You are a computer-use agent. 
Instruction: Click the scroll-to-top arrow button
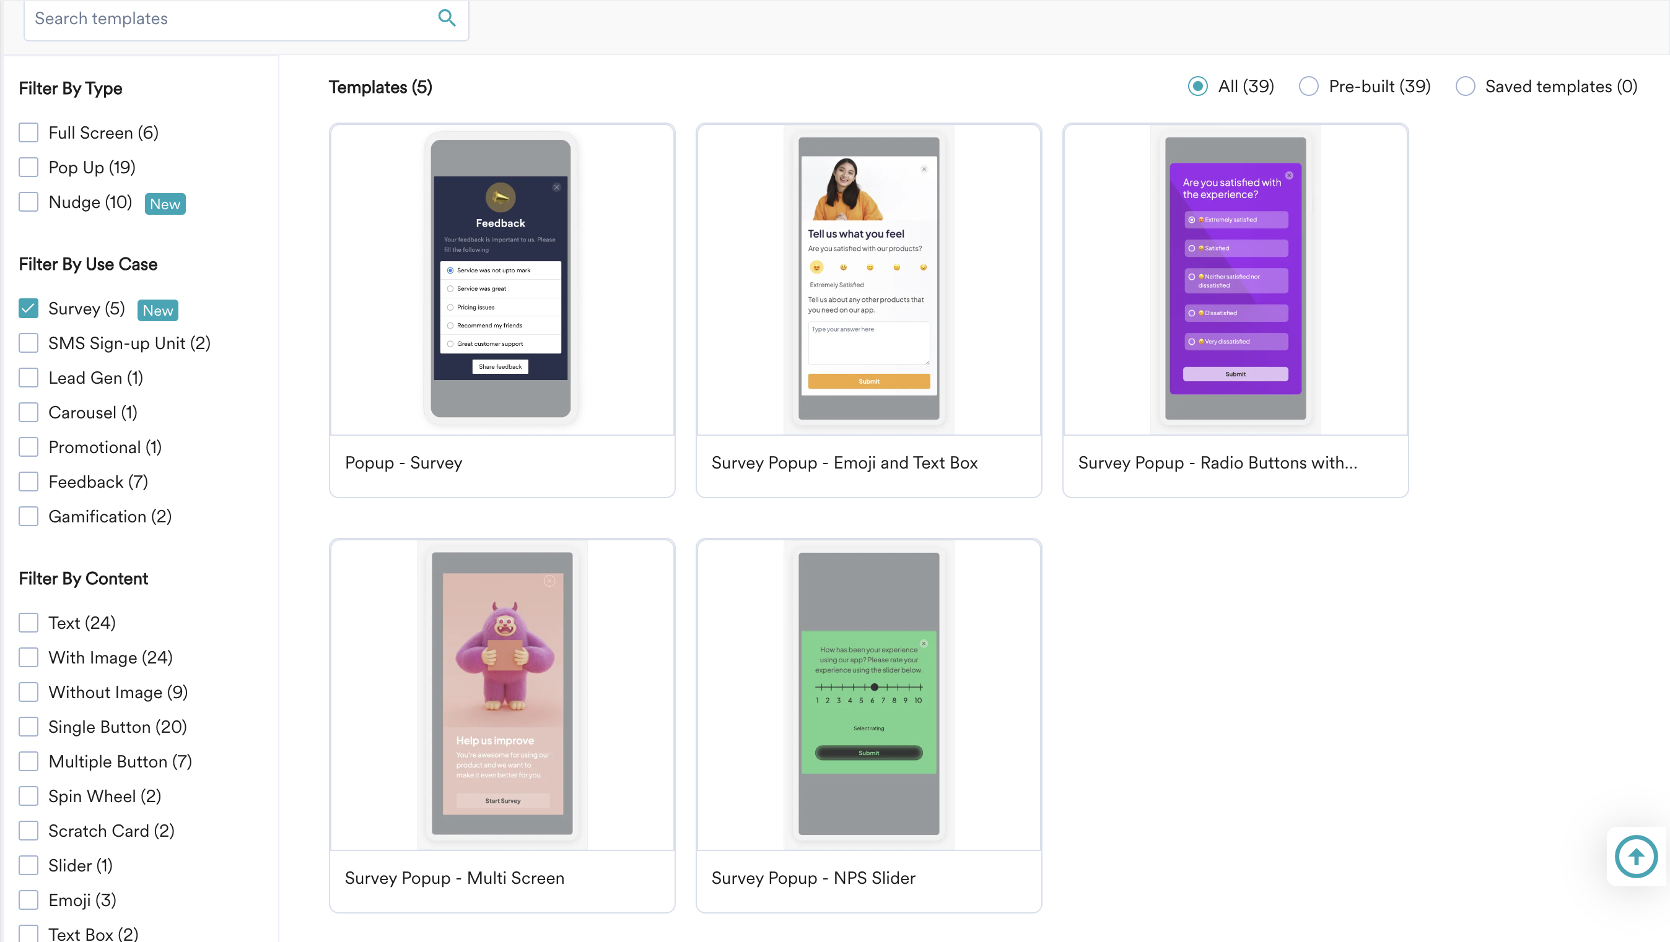pos(1636,857)
